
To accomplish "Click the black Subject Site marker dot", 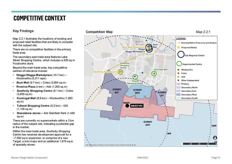I will coord(127,106).
